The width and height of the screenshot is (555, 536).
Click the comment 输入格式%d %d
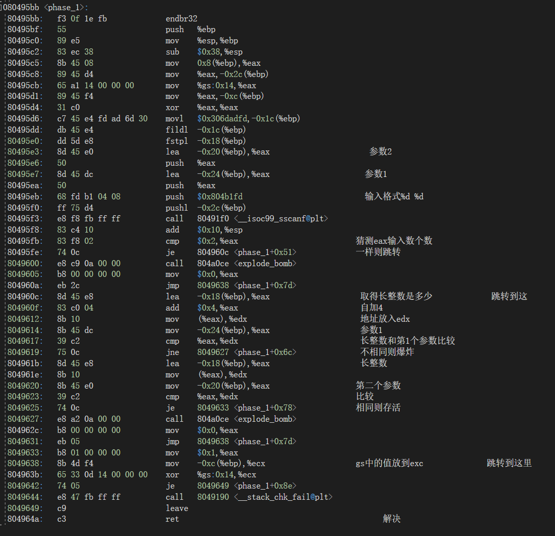tap(393, 196)
